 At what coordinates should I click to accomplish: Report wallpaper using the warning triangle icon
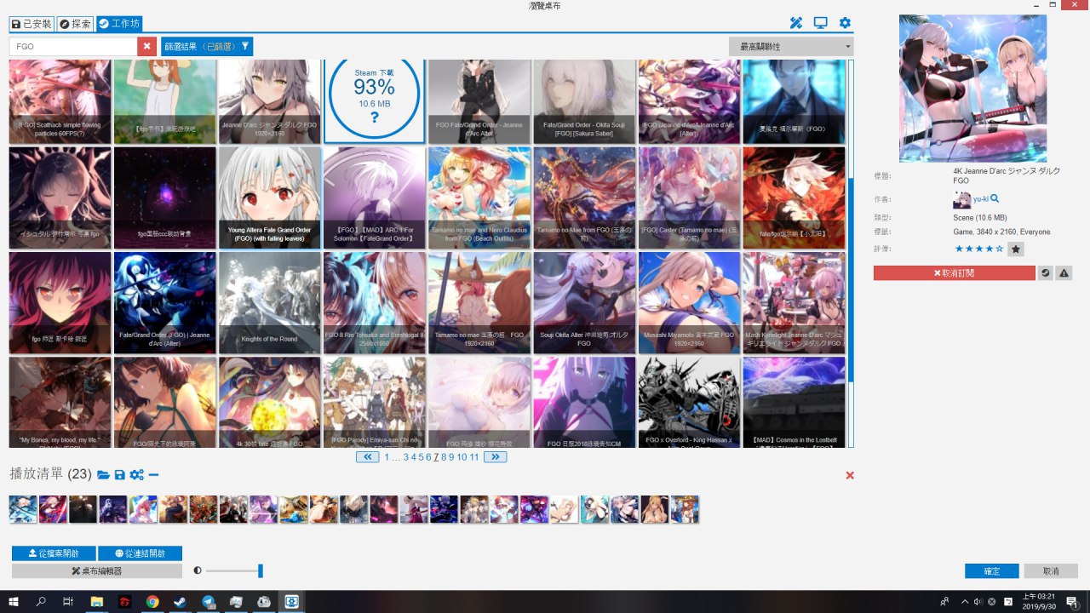coord(1064,273)
